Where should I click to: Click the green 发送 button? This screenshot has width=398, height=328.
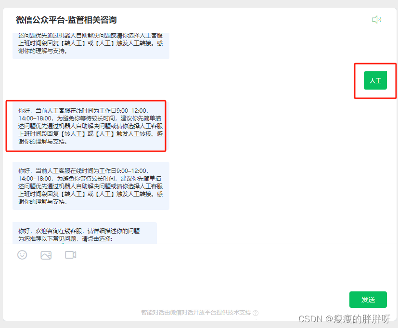(368, 300)
